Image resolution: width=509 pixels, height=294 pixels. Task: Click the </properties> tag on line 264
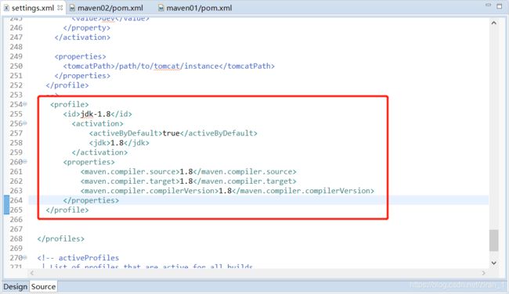pos(91,200)
